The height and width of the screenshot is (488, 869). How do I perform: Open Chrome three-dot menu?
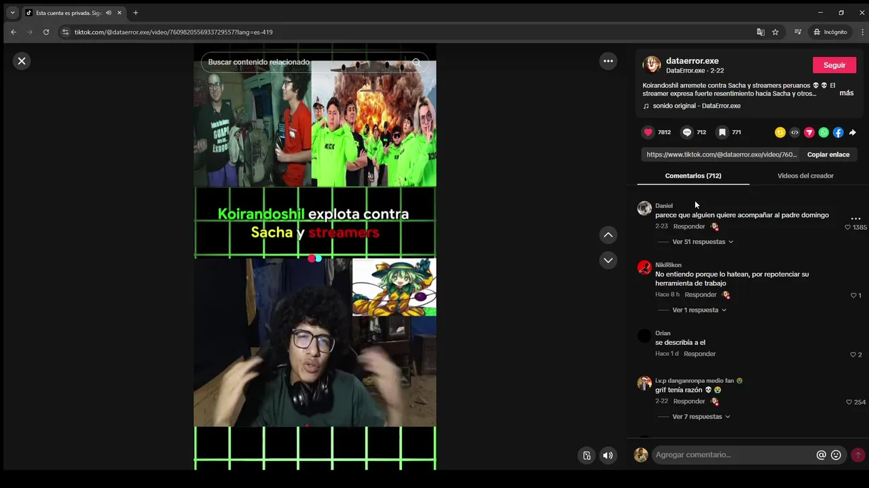point(863,32)
